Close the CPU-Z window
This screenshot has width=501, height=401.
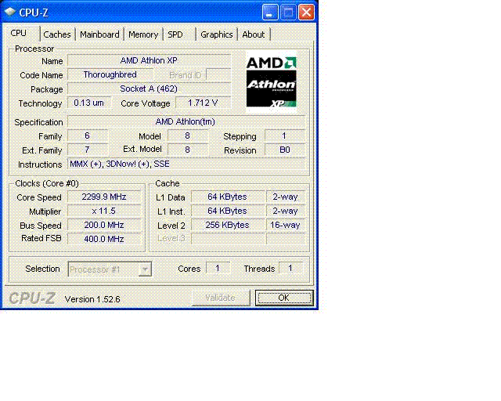[306, 13]
